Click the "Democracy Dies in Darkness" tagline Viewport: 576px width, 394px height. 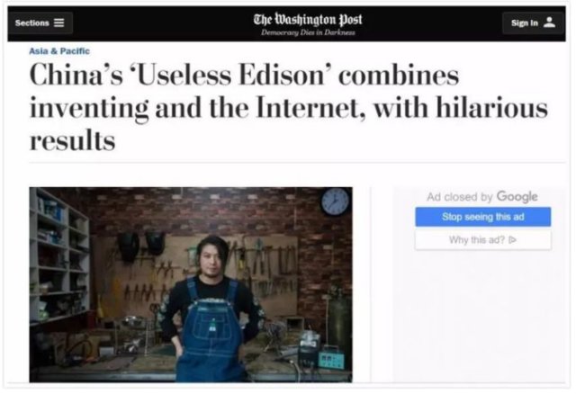tap(308, 32)
